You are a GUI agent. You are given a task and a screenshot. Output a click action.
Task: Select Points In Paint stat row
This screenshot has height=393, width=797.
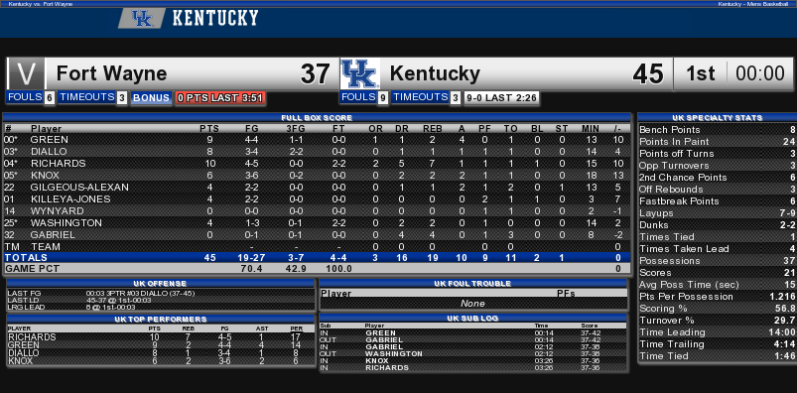(x=717, y=142)
